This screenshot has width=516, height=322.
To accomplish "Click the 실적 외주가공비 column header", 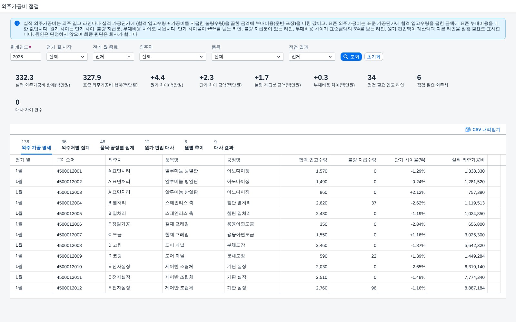I will (458, 160).
